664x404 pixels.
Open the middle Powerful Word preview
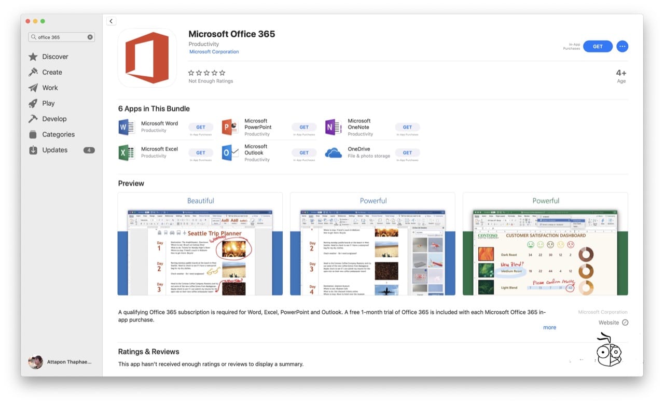[x=372, y=244]
